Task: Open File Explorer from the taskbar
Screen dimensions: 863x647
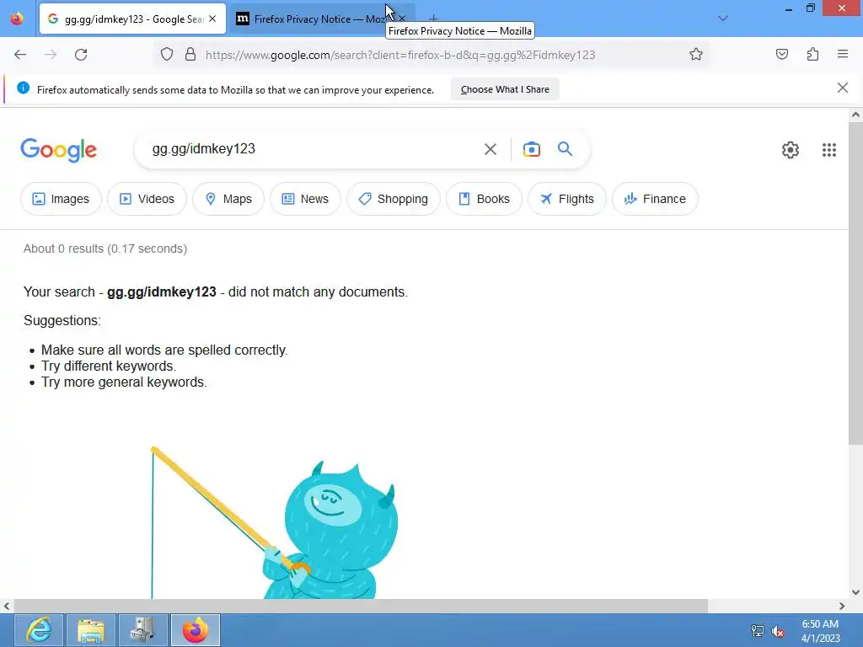Action: click(91, 630)
